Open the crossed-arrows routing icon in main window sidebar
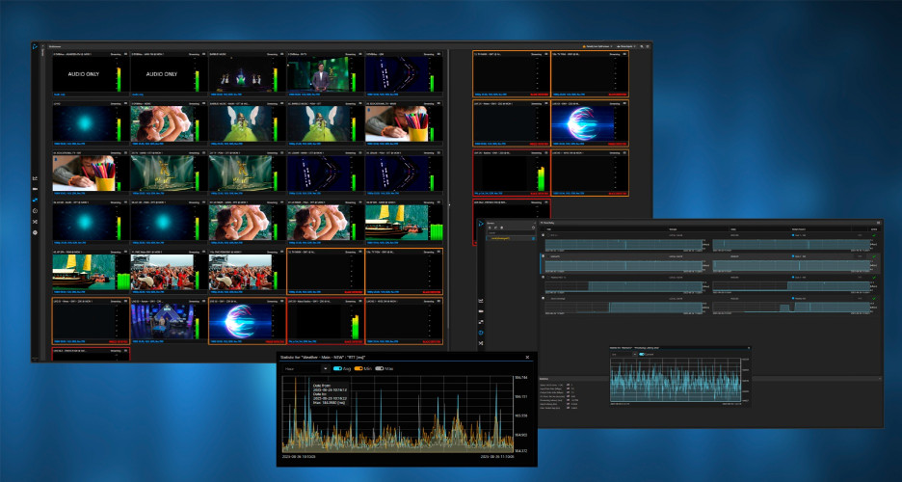This screenshot has width=902, height=482. point(35,222)
